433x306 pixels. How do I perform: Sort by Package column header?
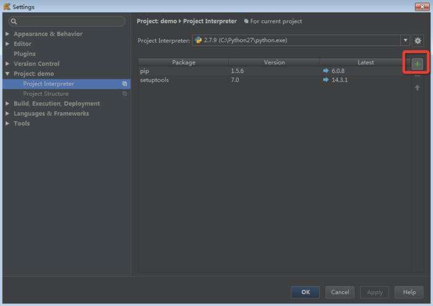[x=183, y=62]
